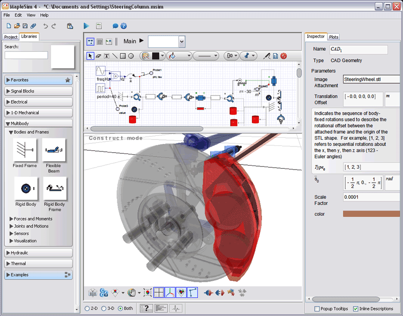This screenshot has width=403, height=316.
Task: Toggle the Favorites star
Action: pyautogui.click(x=68, y=80)
